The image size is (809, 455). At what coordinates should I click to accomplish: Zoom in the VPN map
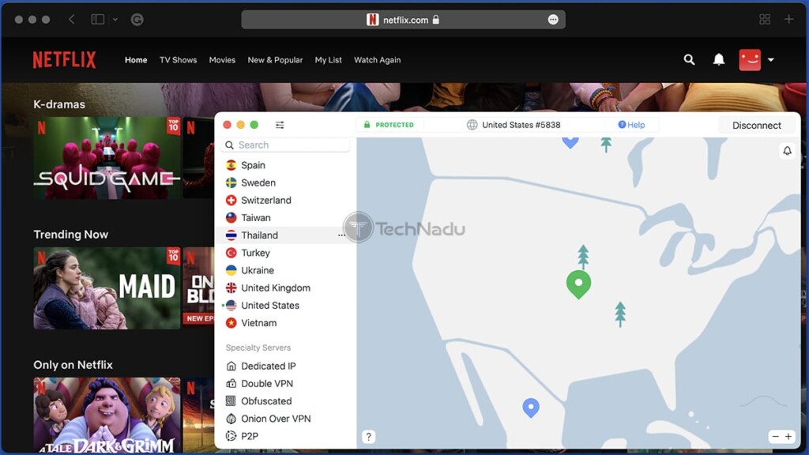pyautogui.click(x=788, y=436)
